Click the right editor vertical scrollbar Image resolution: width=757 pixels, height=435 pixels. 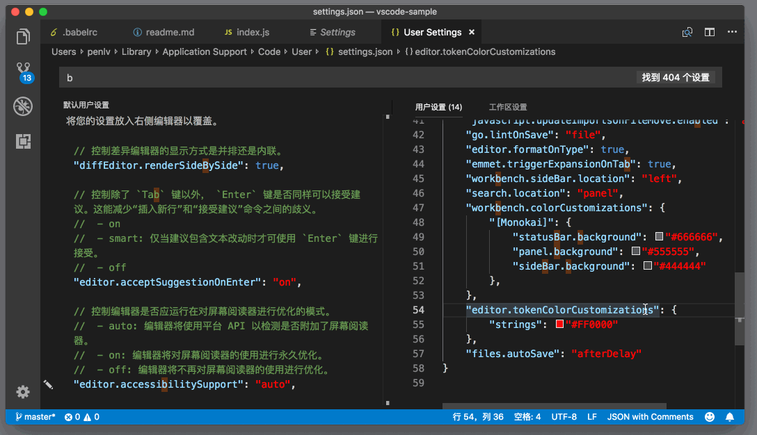740,309
